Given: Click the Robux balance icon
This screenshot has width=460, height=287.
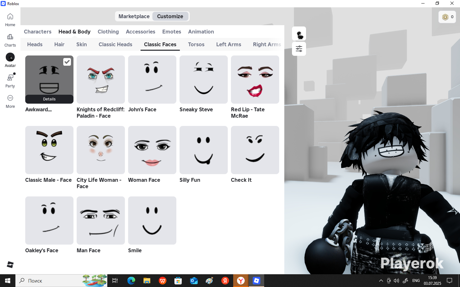Looking at the screenshot, I should (x=445, y=17).
